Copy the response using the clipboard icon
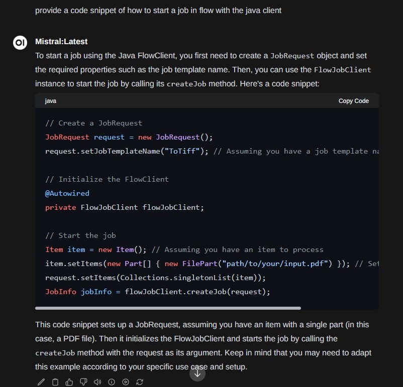 click(x=55, y=381)
